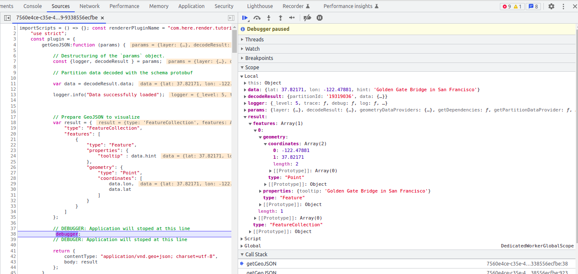Click the Step out of current function icon
This screenshot has width=578, height=274.
coord(280,18)
